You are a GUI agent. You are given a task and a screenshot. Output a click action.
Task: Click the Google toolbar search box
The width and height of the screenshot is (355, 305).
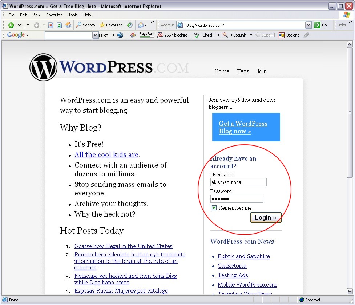[x=69, y=35]
